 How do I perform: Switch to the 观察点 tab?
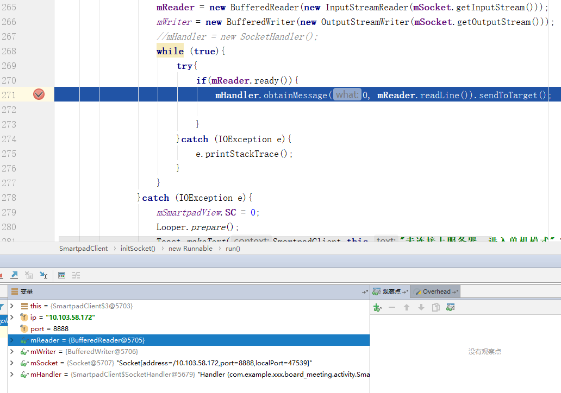(390, 291)
